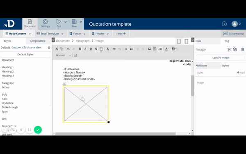This screenshot has width=246, height=154.
Task: Open the Normal paragraph format dropdown
Action: (63, 55)
